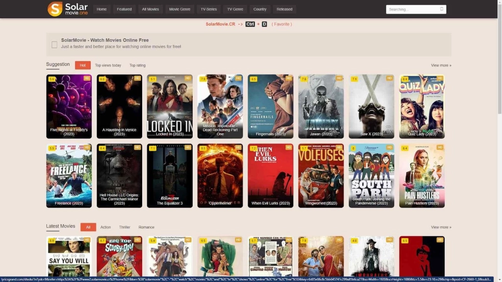
Task: Click the Suggestion section heading
Action: point(58,64)
